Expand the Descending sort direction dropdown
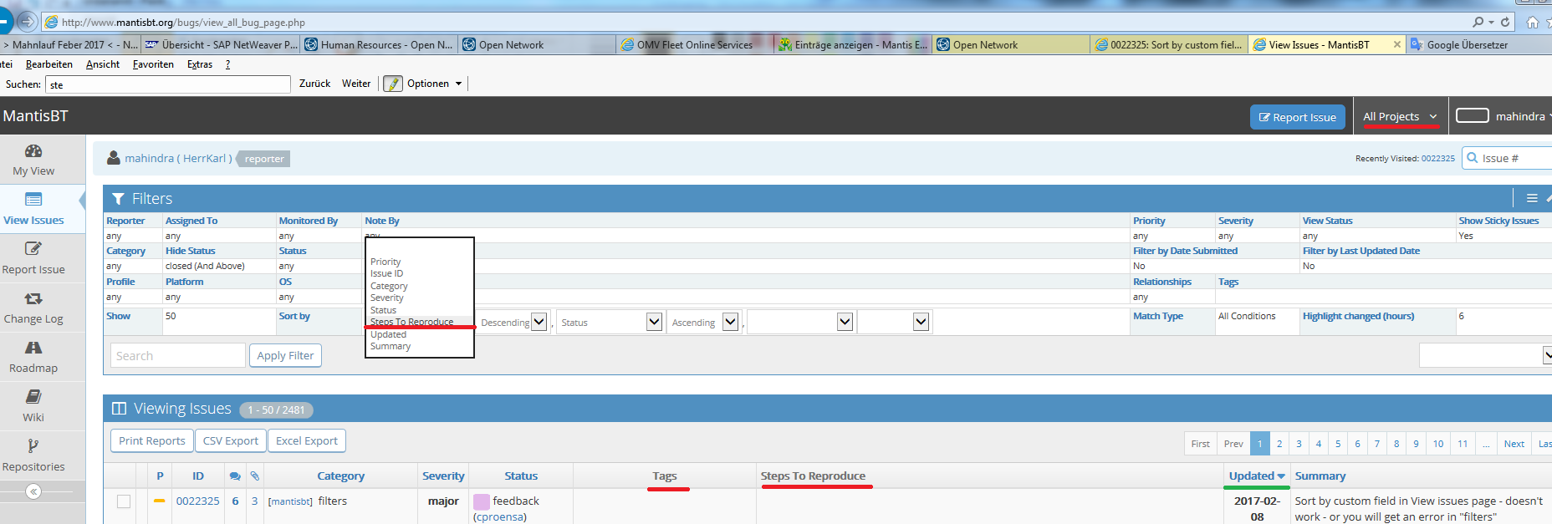This screenshot has height=524, width=1552. pos(539,322)
